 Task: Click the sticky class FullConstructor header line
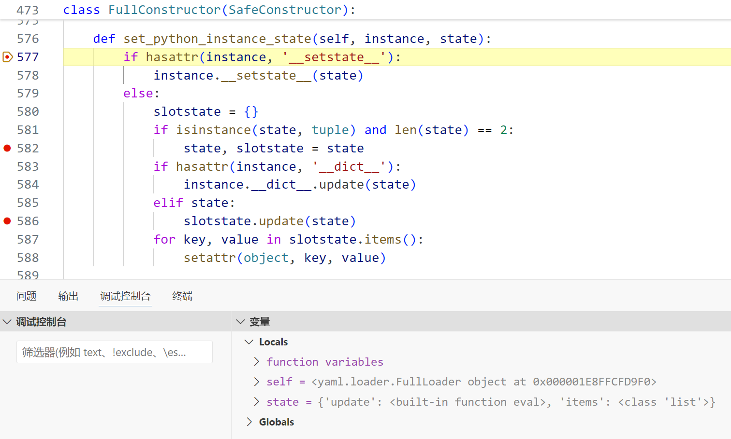point(209,10)
